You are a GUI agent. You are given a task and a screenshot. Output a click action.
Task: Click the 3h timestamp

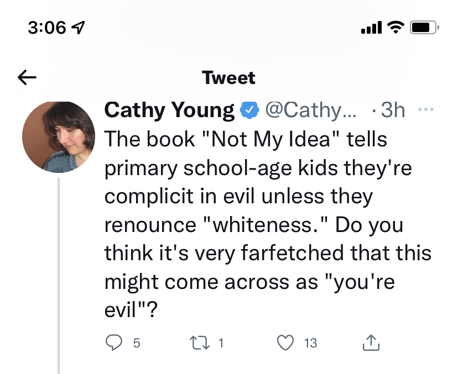point(393,110)
